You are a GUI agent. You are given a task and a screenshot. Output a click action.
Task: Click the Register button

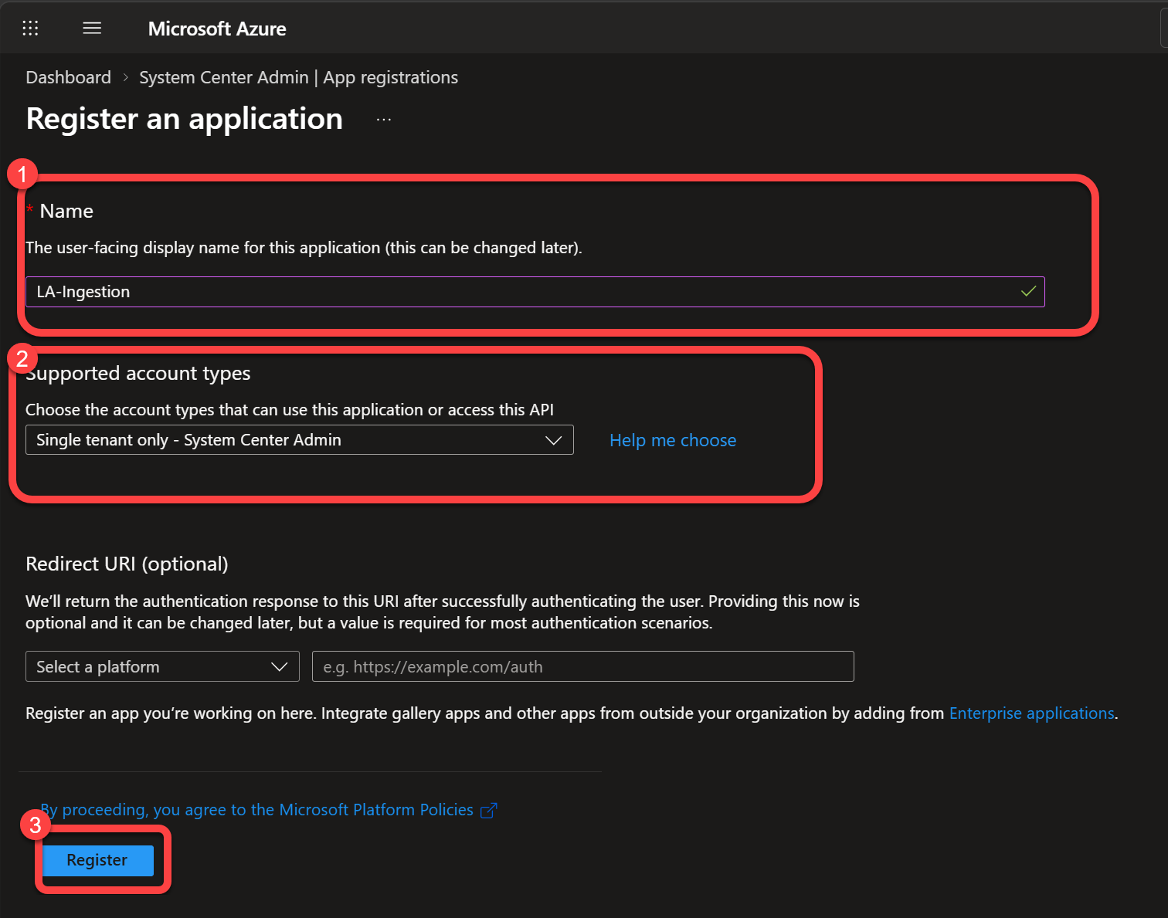coord(97,860)
